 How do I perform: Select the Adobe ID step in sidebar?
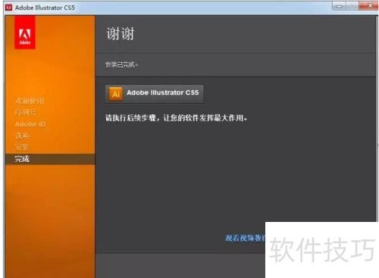[30, 124]
